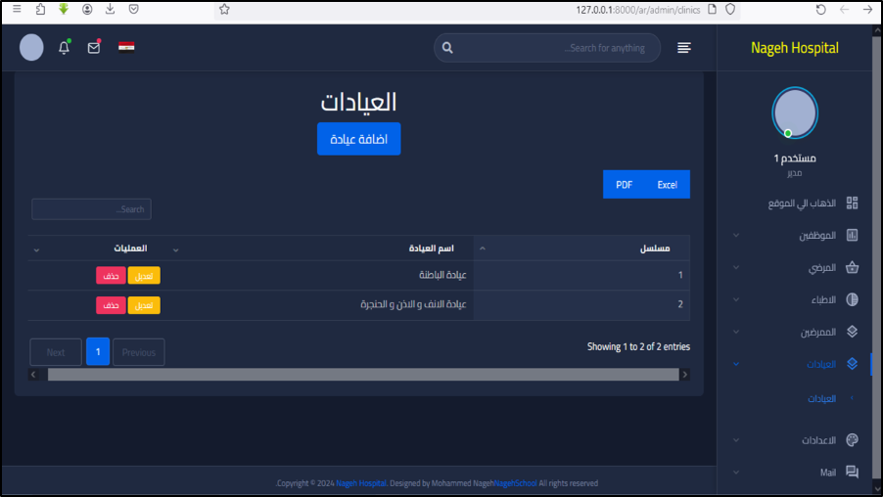
Task: Click the table Search input field
Action: click(91, 209)
